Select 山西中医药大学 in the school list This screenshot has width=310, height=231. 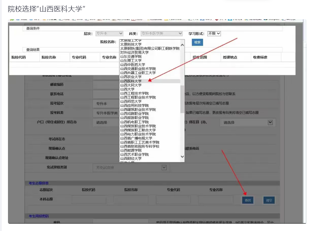click(x=133, y=65)
